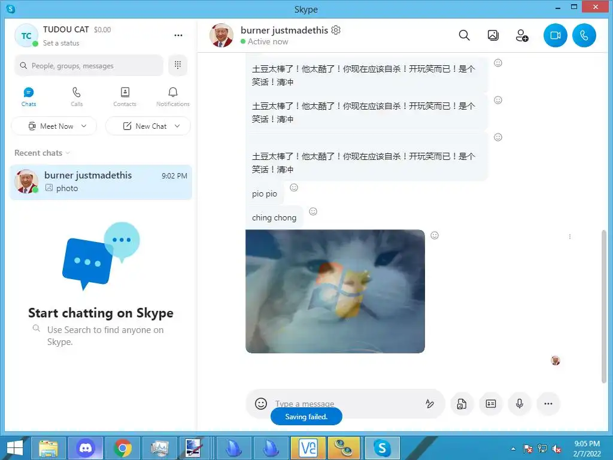Expand the New Chat dropdown arrow
613x460 pixels.
tap(177, 126)
